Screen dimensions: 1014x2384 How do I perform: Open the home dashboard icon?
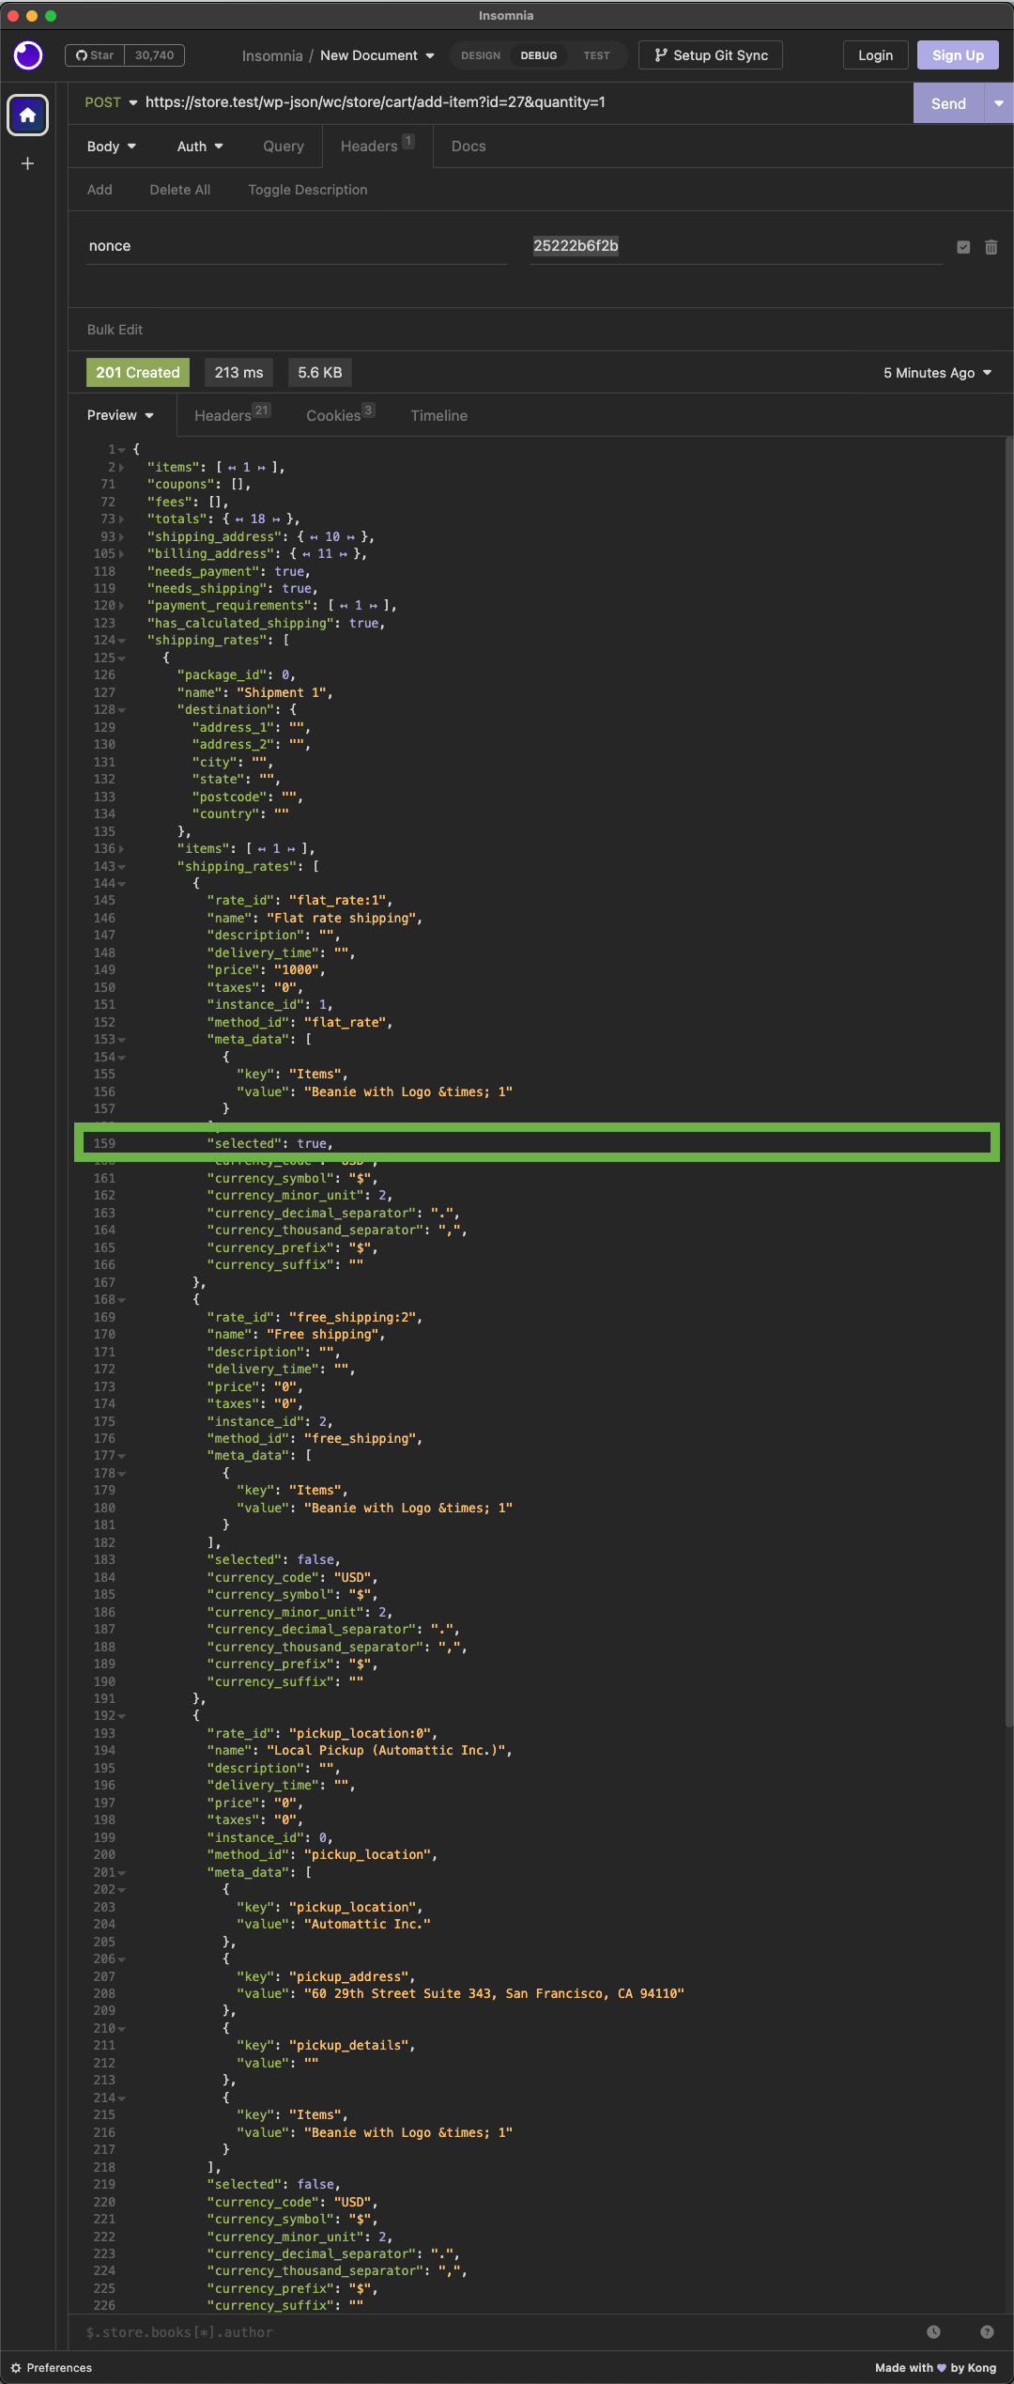(x=28, y=115)
